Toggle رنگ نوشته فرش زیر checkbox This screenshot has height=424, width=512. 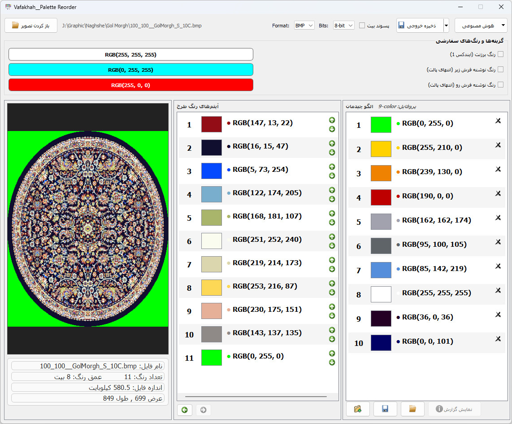501,69
